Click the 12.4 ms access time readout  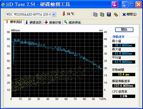[x=124, y=74]
